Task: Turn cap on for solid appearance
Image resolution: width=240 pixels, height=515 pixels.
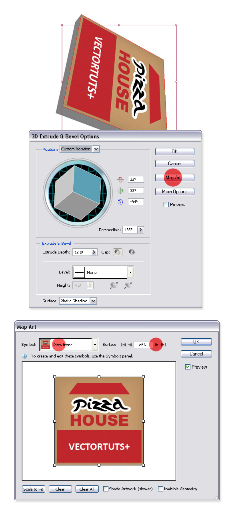Action: click(117, 252)
